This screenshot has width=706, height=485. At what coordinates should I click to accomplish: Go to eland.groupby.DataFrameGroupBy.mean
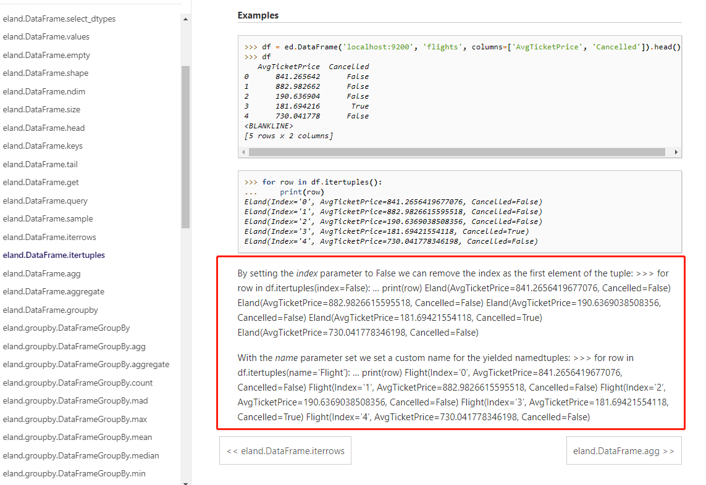click(x=77, y=437)
